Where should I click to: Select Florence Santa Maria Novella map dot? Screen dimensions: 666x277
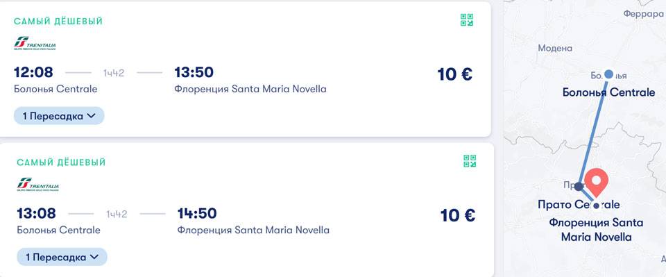597,205
